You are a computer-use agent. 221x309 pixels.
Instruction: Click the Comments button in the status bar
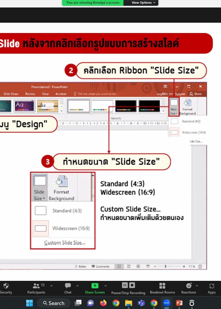click(x=101, y=266)
